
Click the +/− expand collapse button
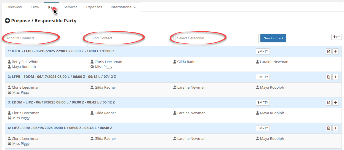pyautogui.click(x=337, y=37)
